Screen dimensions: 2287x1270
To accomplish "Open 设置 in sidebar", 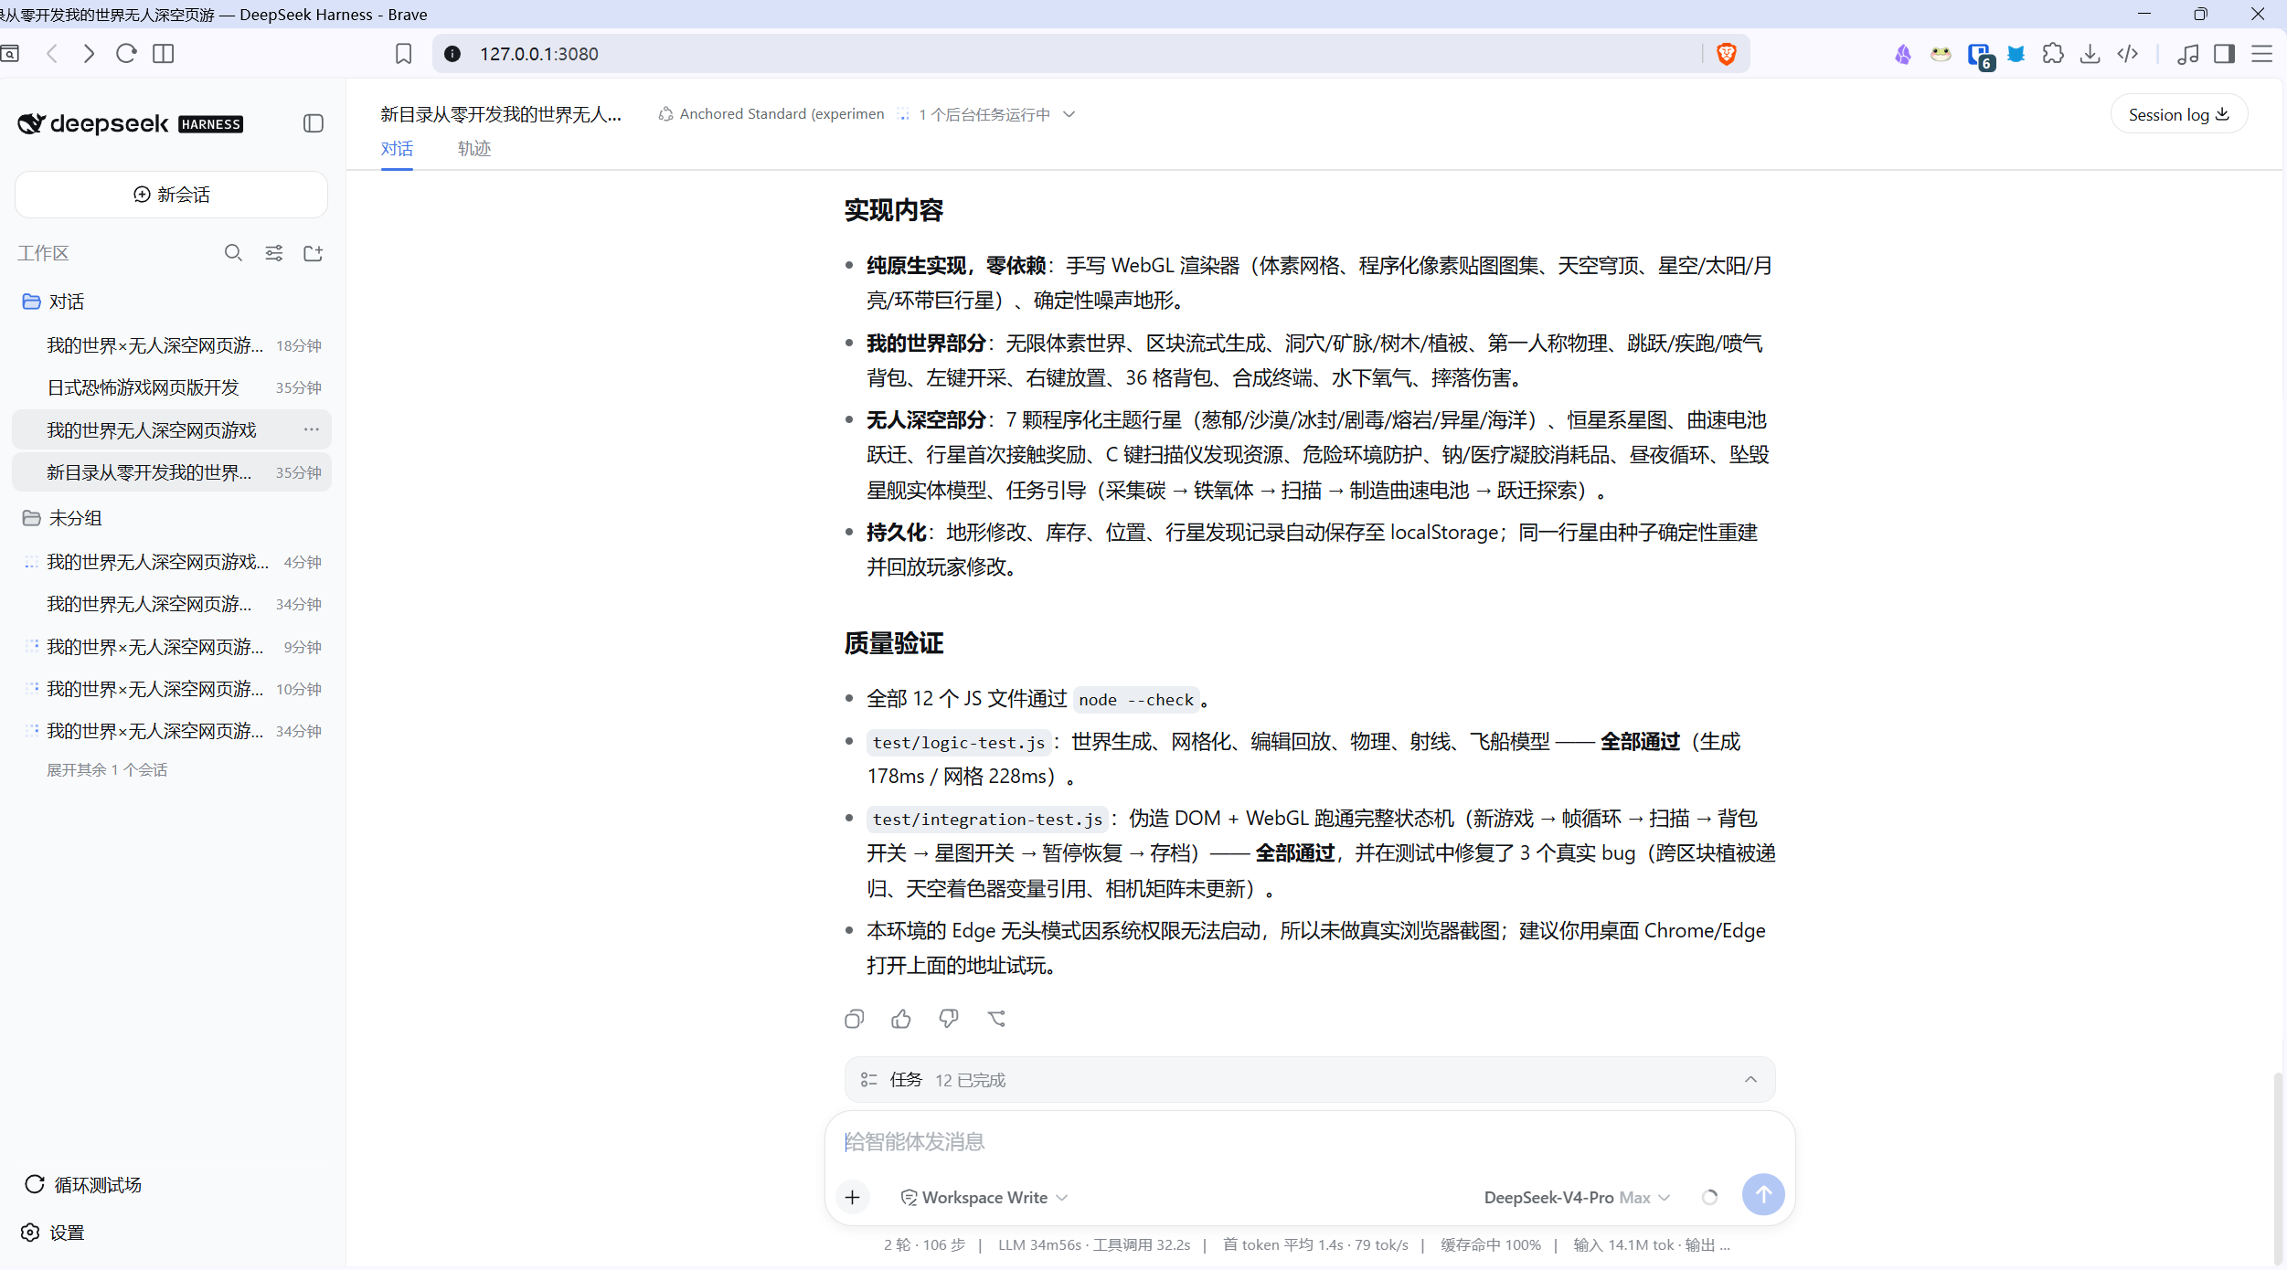I will pyautogui.click(x=53, y=1233).
